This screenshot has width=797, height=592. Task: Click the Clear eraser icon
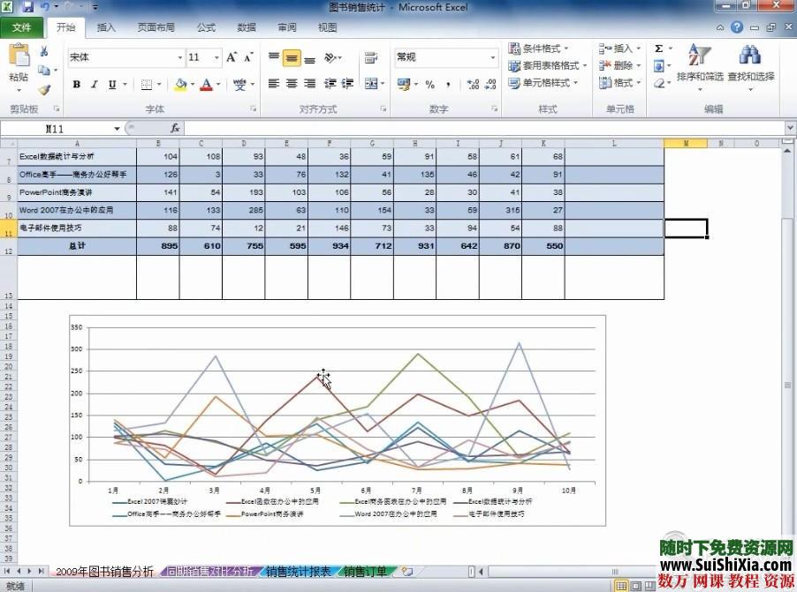659,83
